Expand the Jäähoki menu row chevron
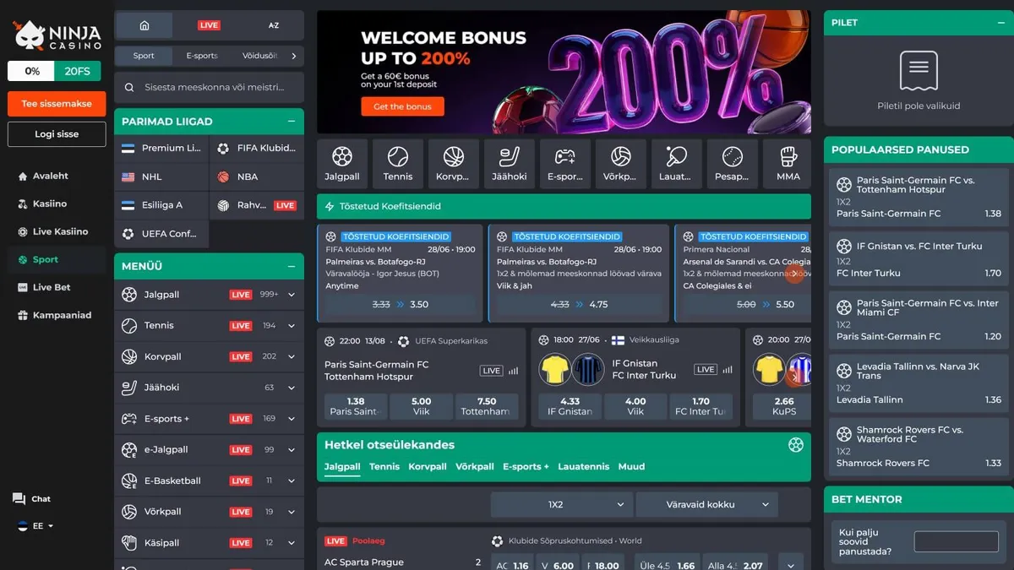Image resolution: width=1014 pixels, height=570 pixels. pyautogui.click(x=292, y=388)
